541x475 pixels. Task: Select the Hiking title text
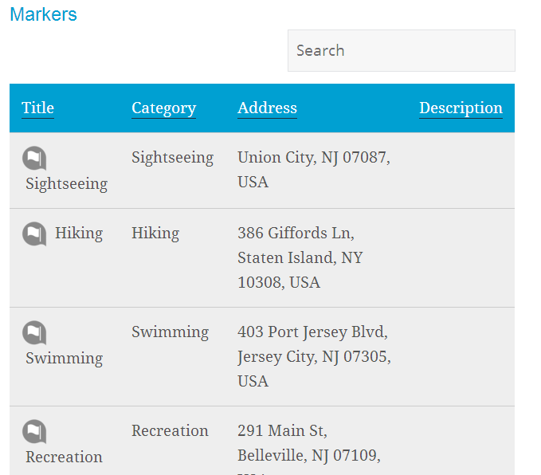point(79,234)
